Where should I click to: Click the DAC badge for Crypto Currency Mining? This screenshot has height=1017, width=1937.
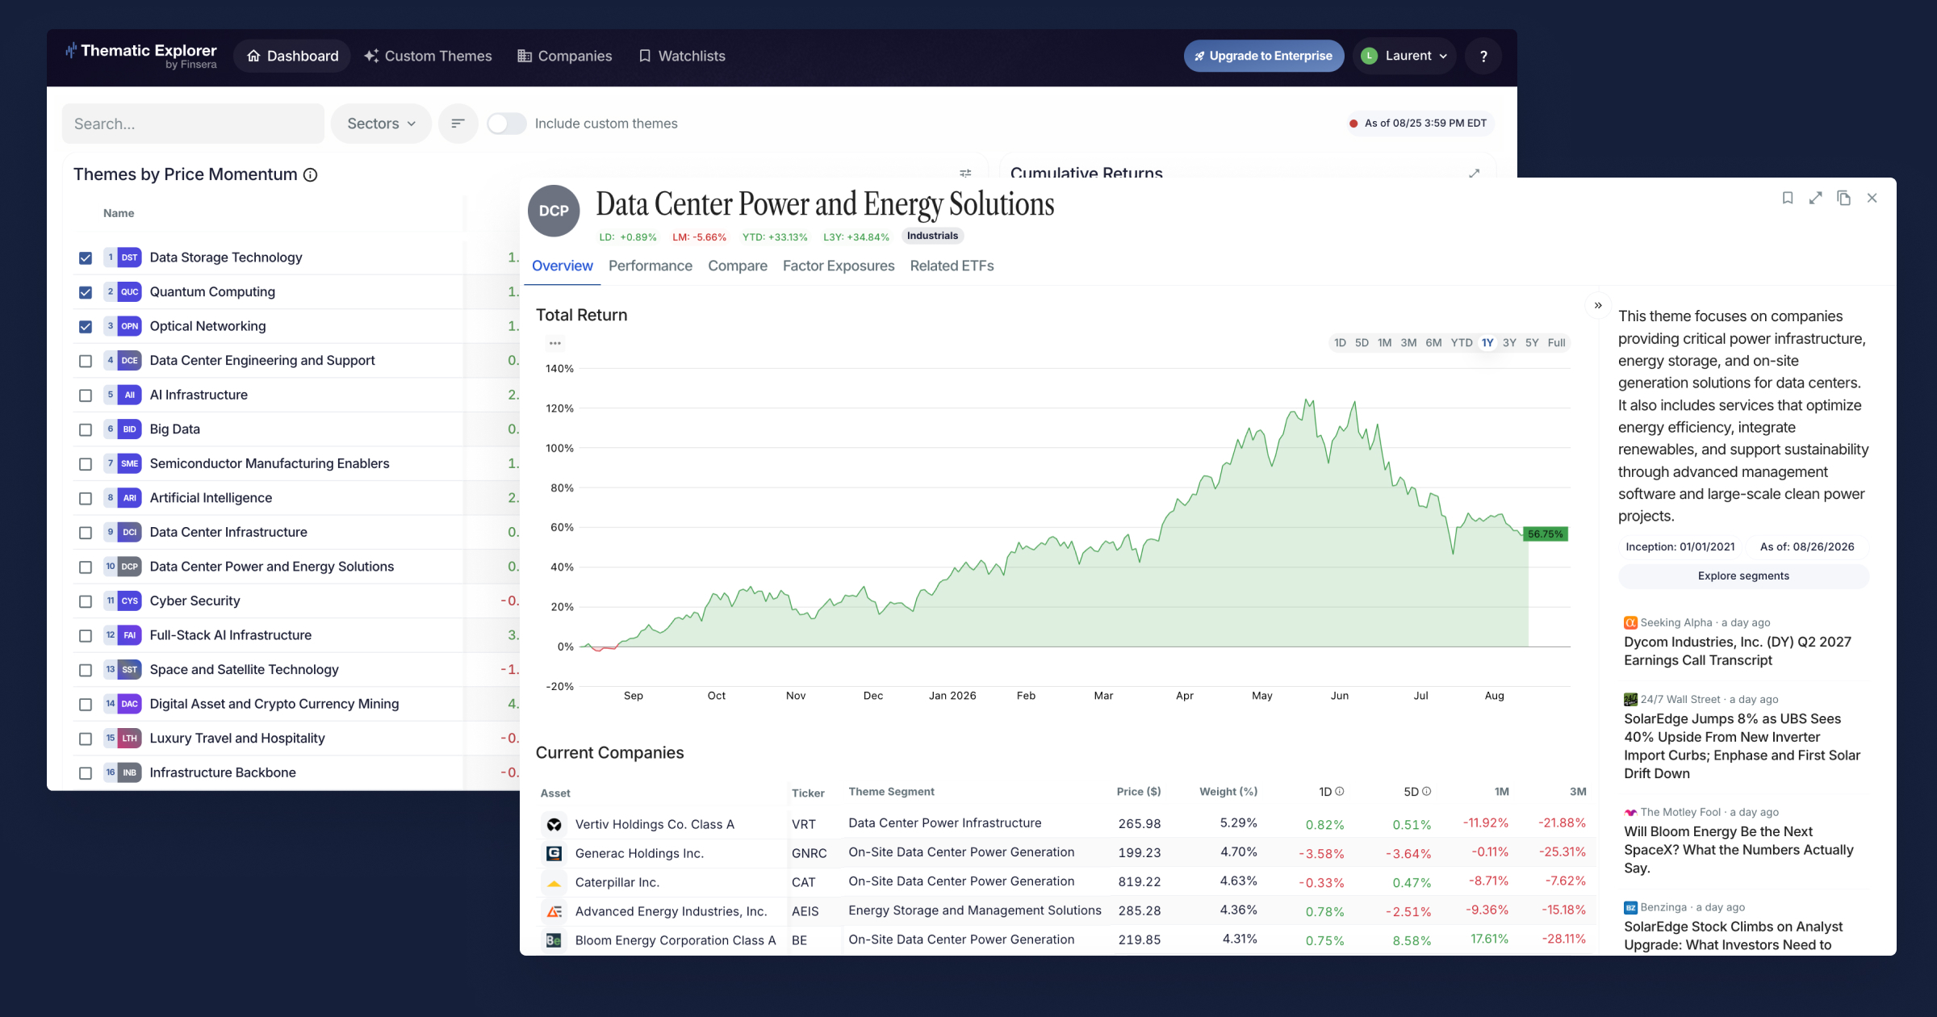[129, 704]
